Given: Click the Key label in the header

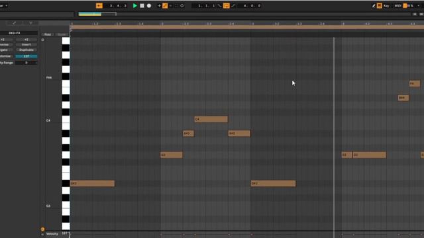Looking at the screenshot, I should coord(386,6).
